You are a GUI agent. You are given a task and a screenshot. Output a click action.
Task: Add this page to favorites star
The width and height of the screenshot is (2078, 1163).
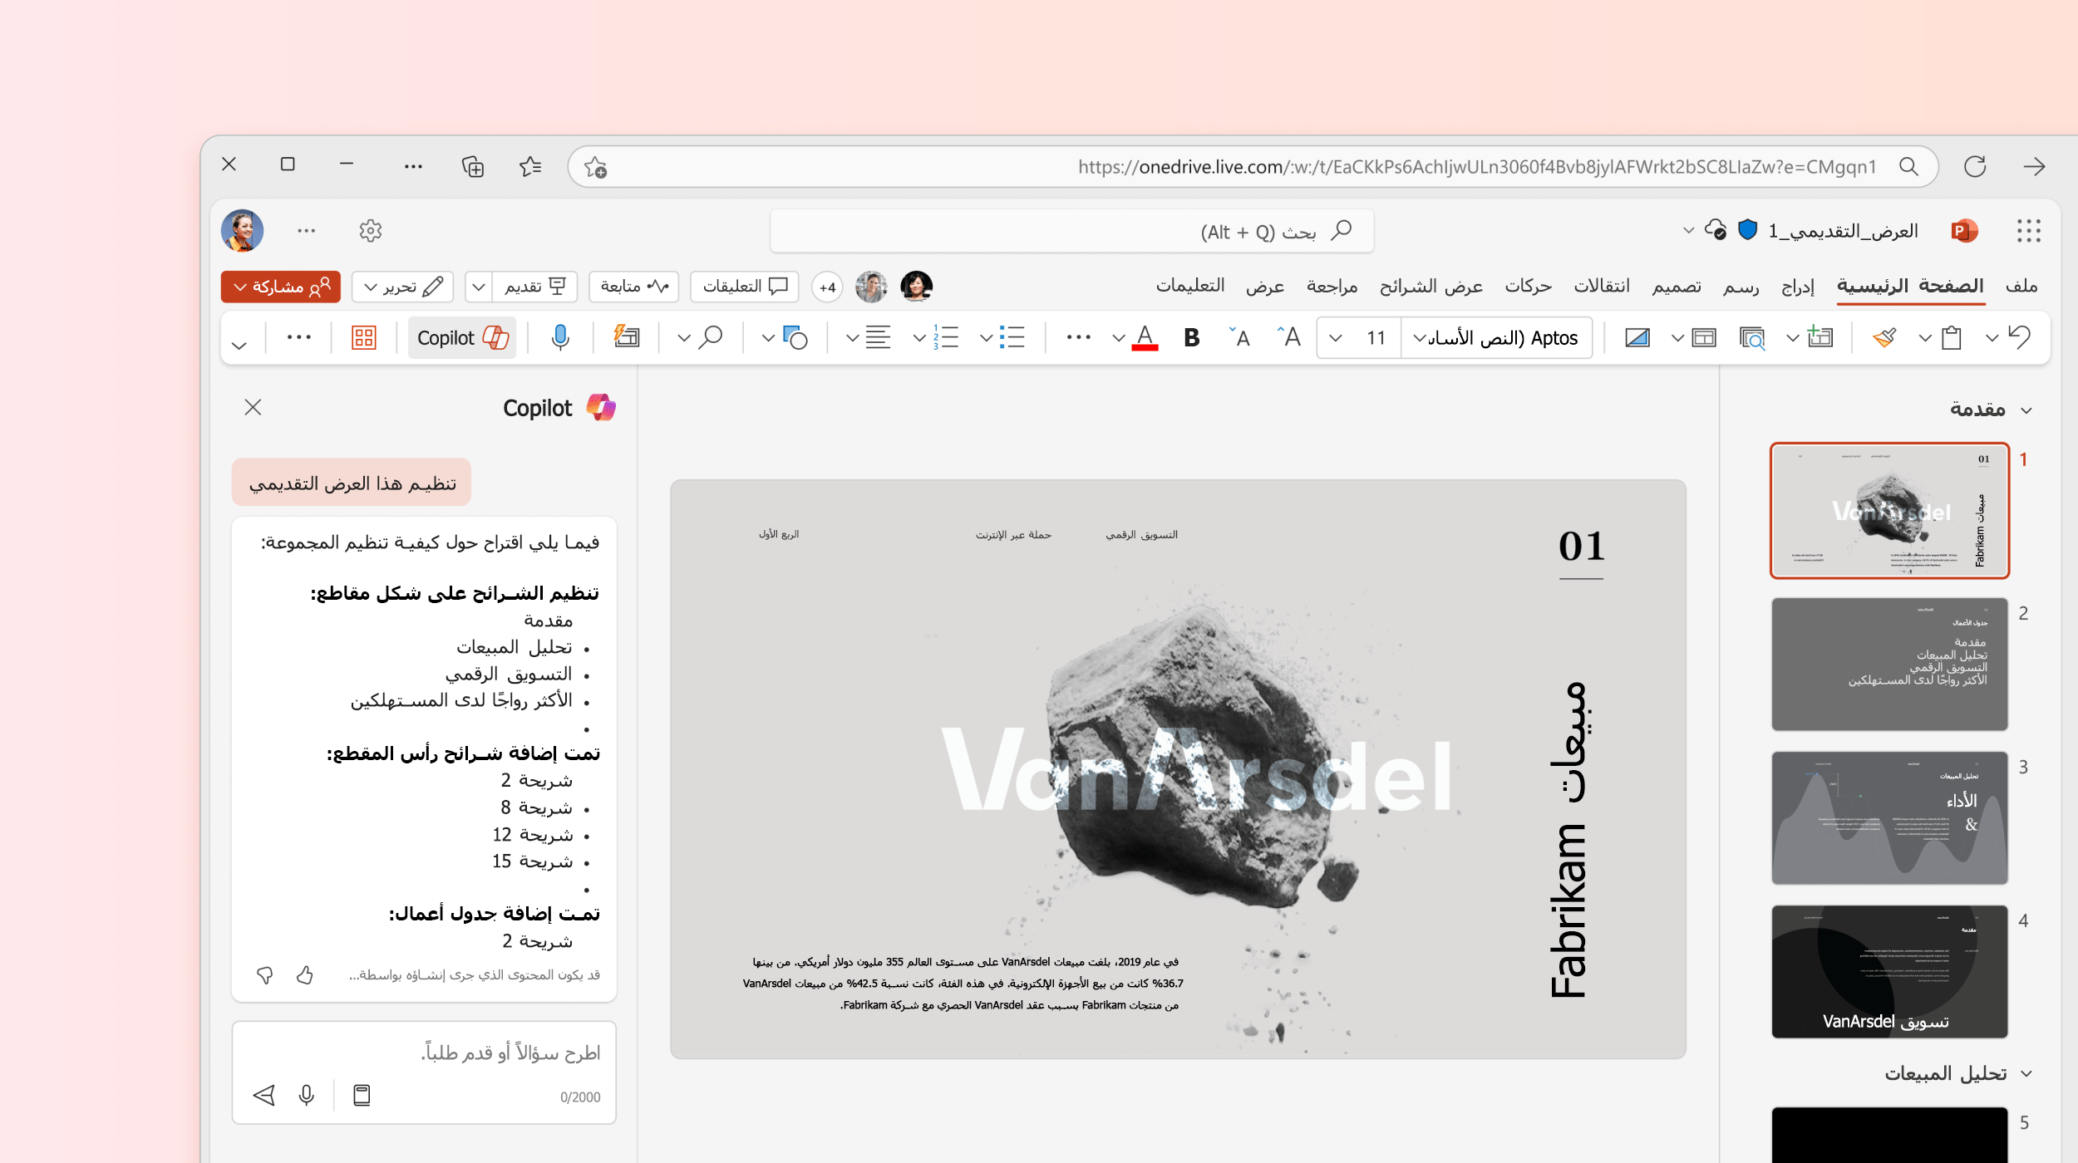[595, 167]
